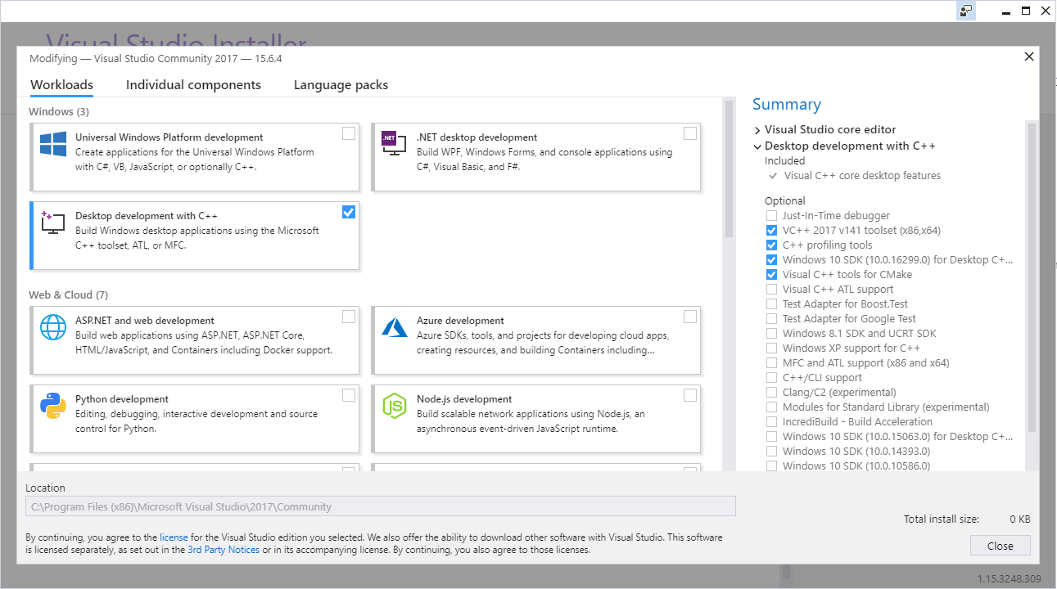Enable Windows XP support for C++

(771, 348)
